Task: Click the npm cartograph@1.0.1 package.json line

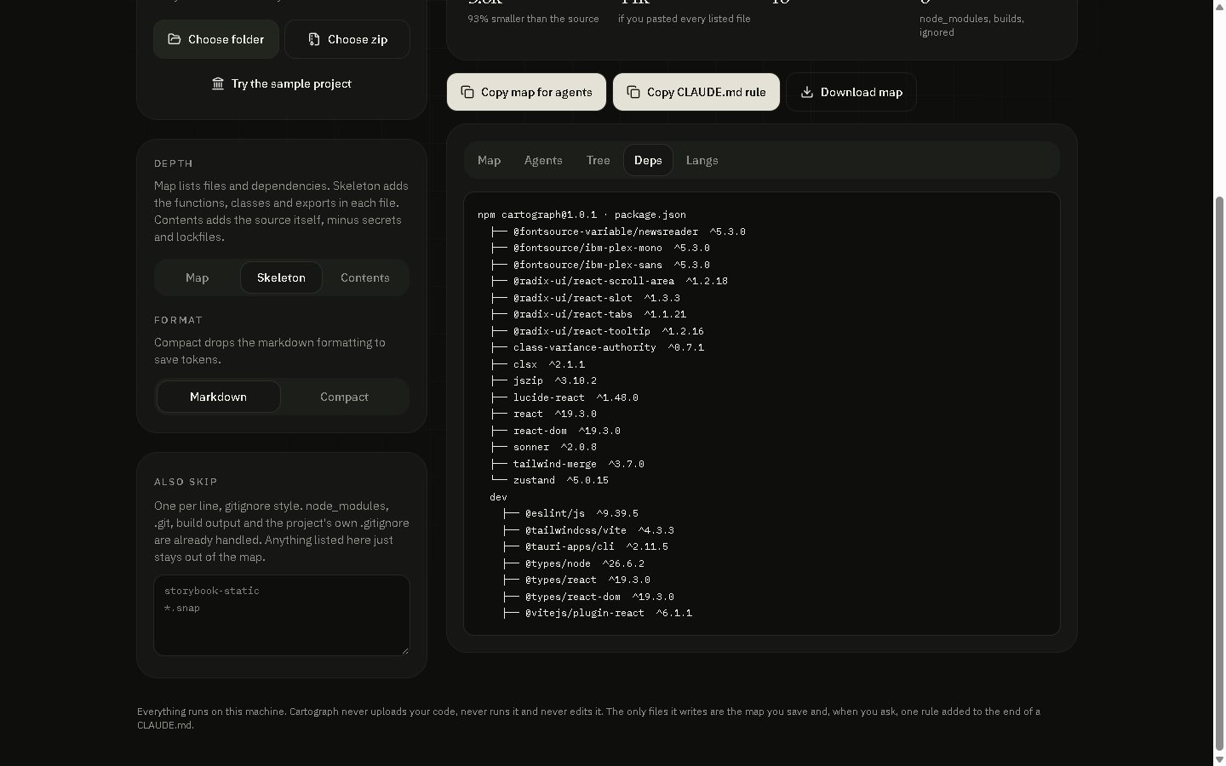Action: point(581,214)
